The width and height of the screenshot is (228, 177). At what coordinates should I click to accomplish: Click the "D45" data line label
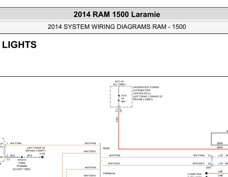pyautogui.click(x=220, y=172)
